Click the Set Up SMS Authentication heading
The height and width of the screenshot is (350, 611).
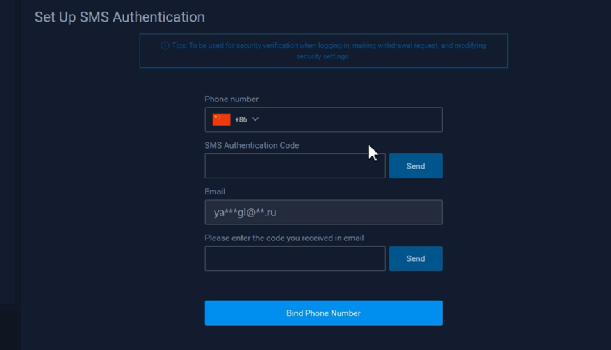coord(120,17)
